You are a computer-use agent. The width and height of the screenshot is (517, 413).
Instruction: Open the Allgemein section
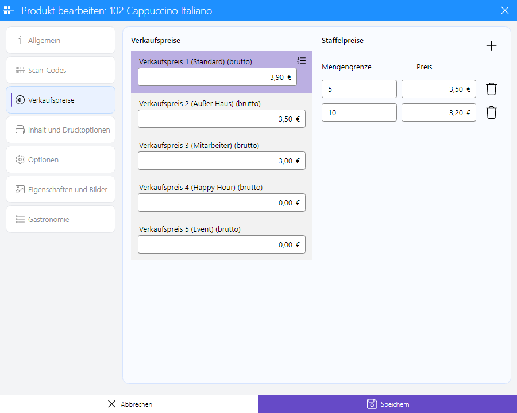point(61,40)
